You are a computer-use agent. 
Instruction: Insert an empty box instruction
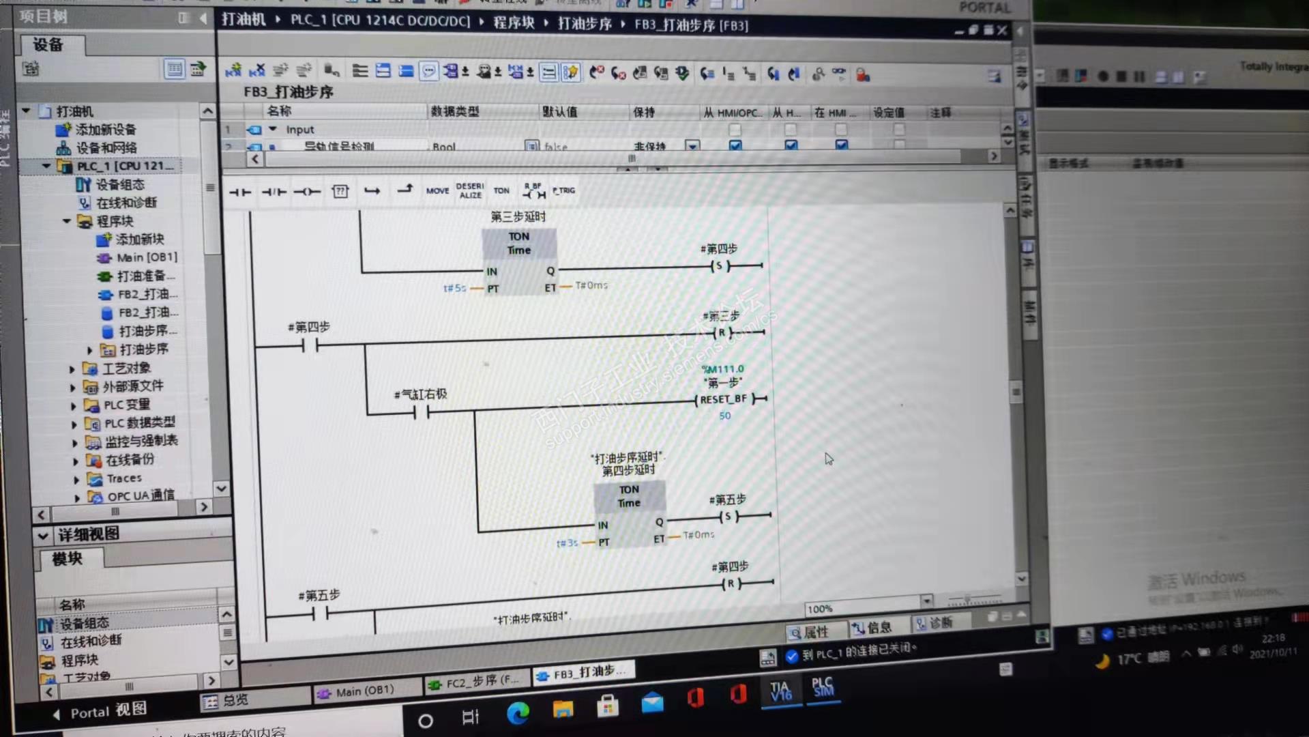point(340,192)
